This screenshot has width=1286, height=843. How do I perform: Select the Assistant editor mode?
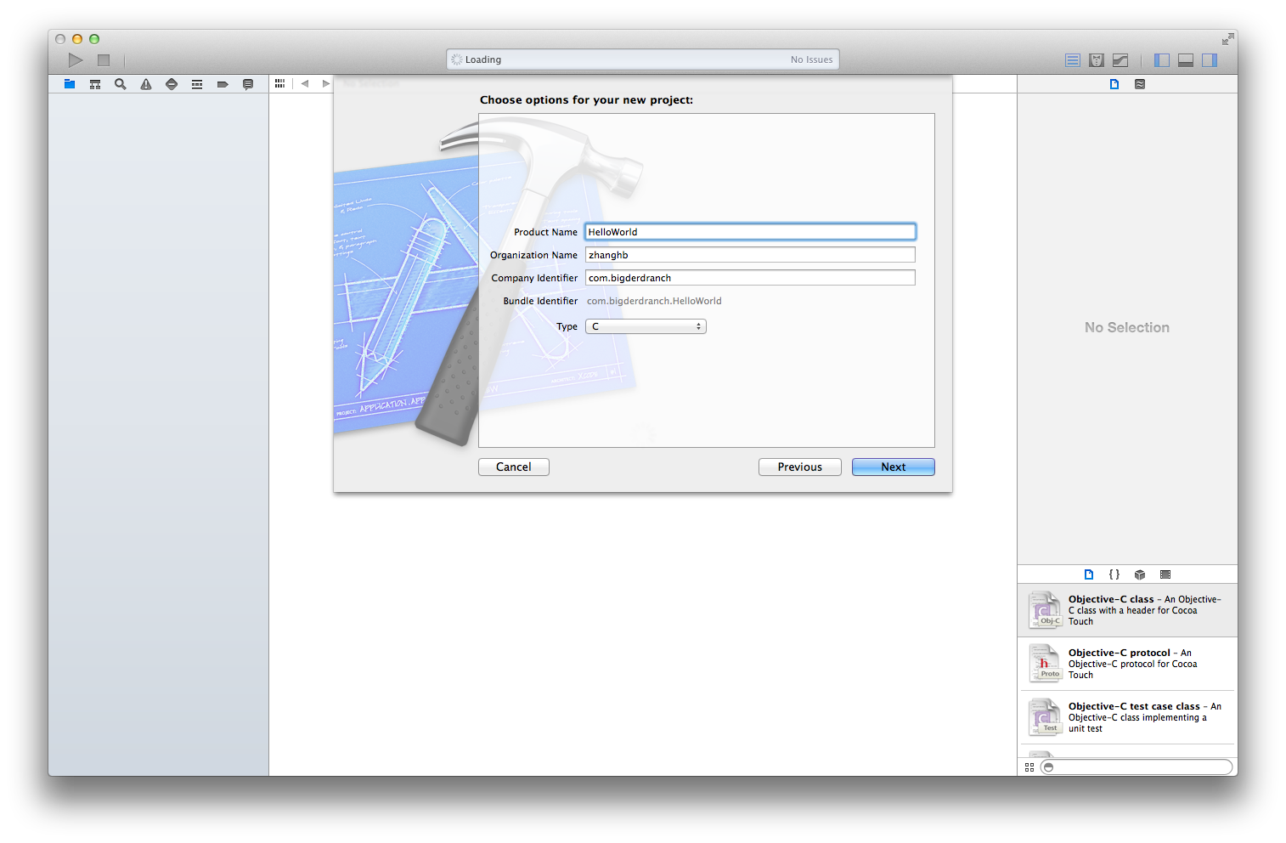pyautogui.click(x=1097, y=60)
